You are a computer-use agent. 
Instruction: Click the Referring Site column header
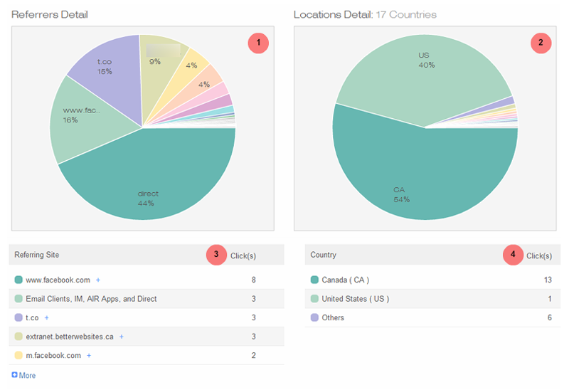44,255
